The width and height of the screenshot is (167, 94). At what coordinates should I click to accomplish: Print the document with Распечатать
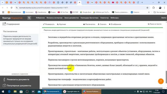(x=89, y=24)
